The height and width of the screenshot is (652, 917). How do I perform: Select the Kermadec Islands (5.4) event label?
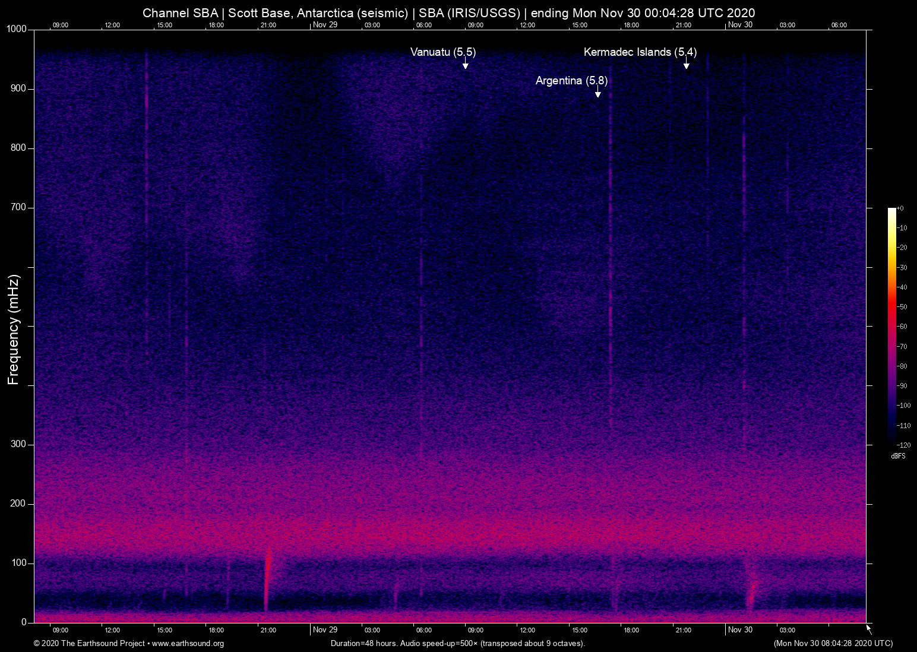click(640, 52)
